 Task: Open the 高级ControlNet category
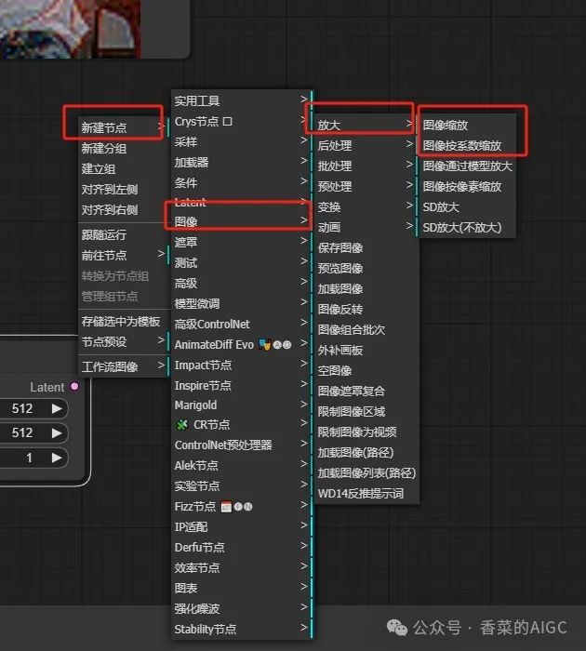coord(241,324)
